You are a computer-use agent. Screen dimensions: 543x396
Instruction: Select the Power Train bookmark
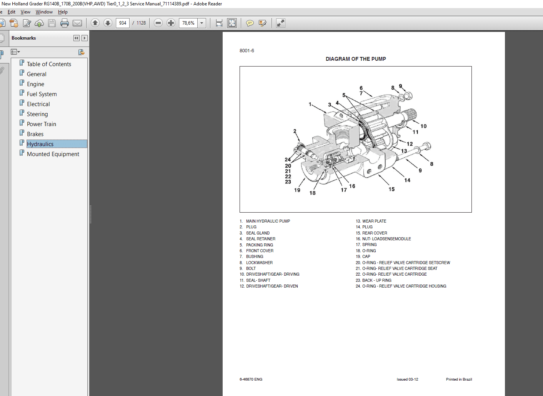(42, 124)
